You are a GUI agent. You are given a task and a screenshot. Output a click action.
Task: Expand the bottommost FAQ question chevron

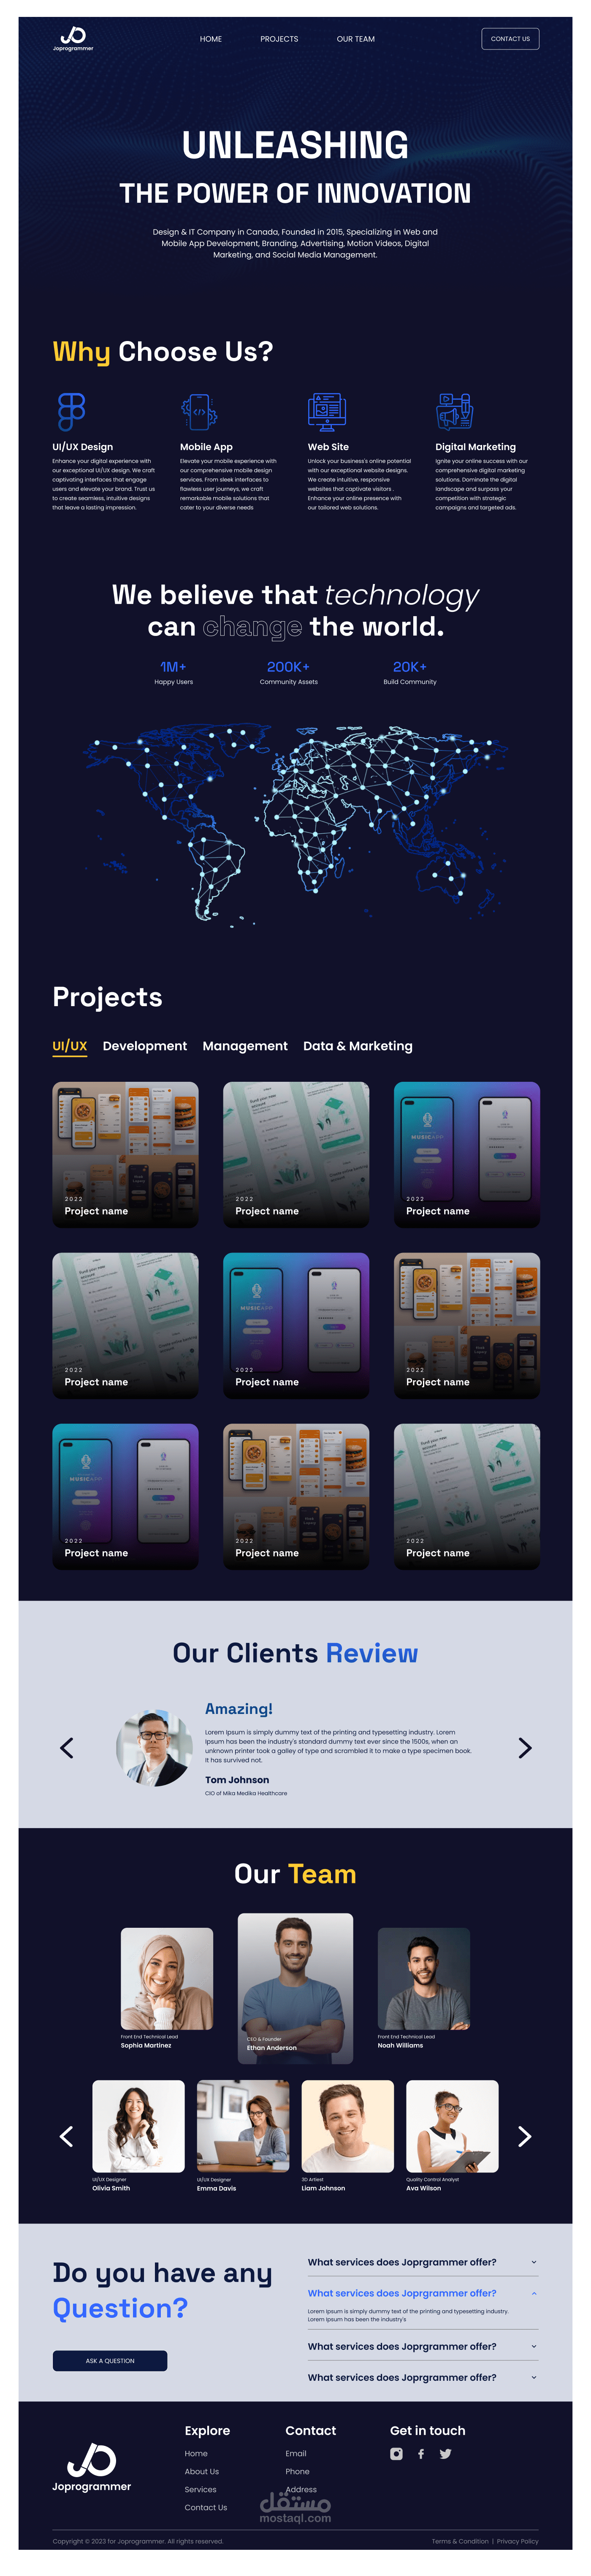click(534, 2377)
